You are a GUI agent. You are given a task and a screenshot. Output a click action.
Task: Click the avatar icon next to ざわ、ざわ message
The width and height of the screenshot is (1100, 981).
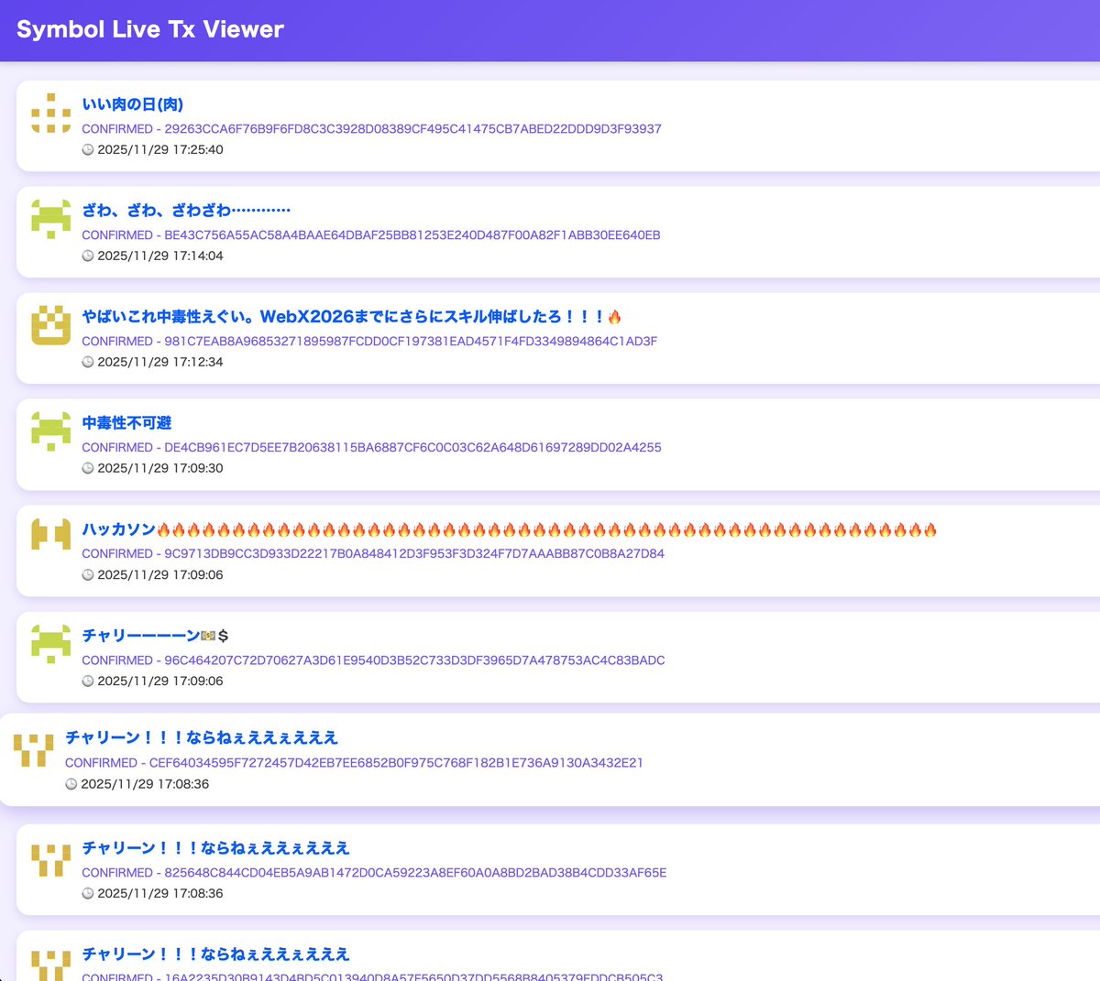(x=51, y=220)
